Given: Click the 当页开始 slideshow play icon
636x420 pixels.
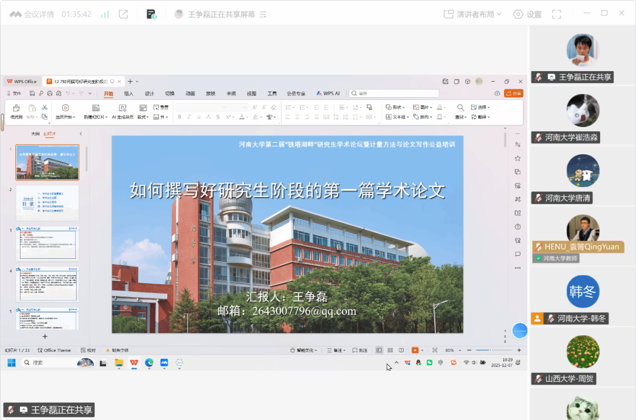Looking at the screenshot, I should (x=65, y=108).
